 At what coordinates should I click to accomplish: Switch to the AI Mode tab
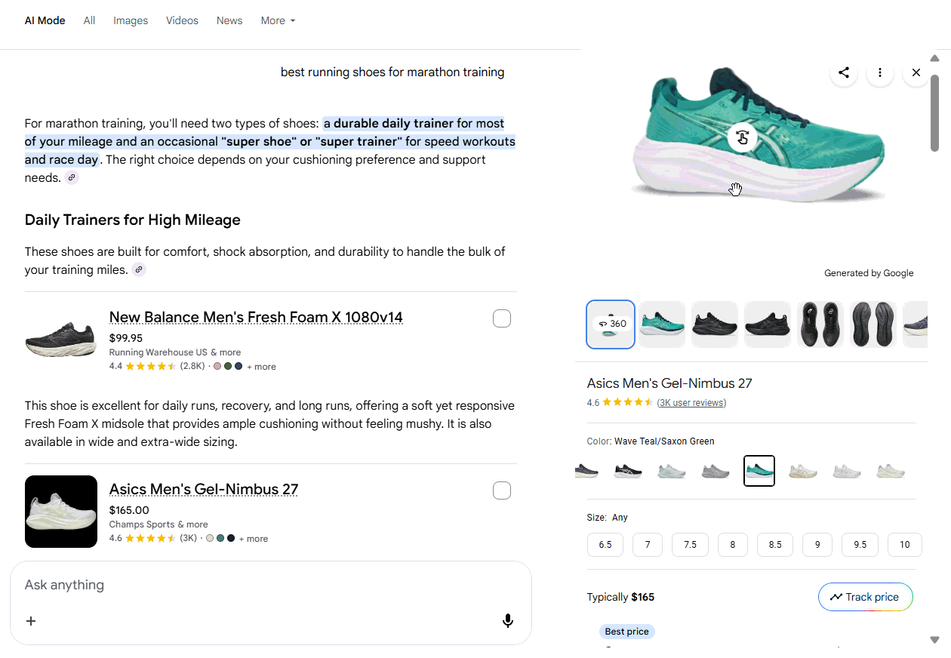click(45, 20)
